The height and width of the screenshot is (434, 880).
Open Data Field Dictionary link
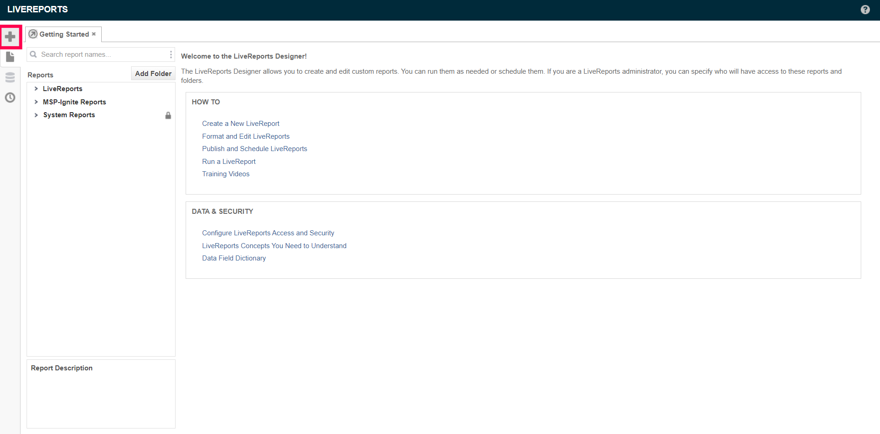(x=234, y=258)
